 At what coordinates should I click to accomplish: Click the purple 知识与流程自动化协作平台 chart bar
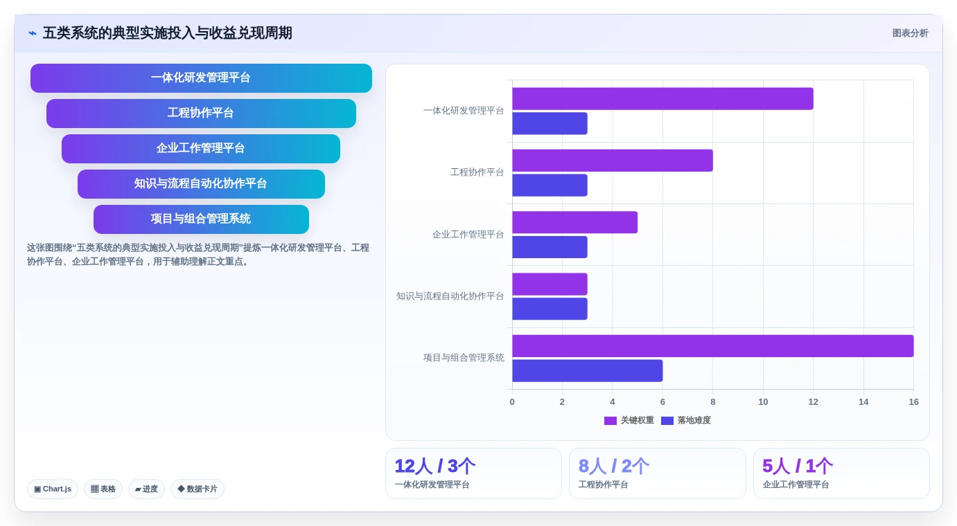pos(550,284)
